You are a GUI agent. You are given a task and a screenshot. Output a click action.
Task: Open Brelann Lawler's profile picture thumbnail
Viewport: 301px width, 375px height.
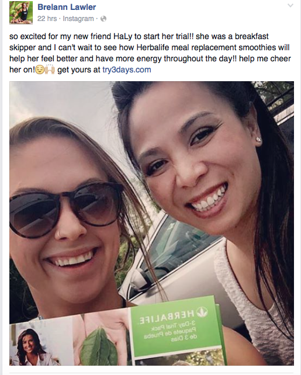[x=21, y=13]
